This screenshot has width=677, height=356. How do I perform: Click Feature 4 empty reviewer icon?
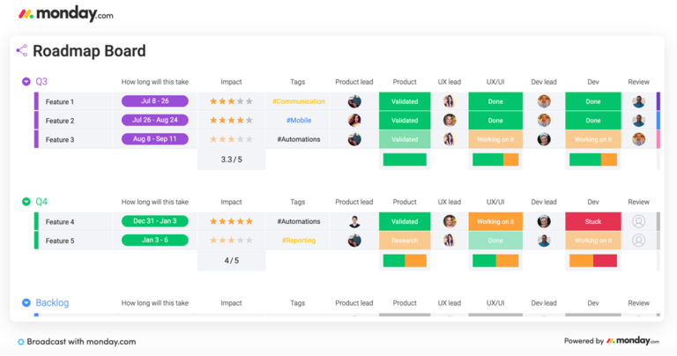click(x=639, y=222)
